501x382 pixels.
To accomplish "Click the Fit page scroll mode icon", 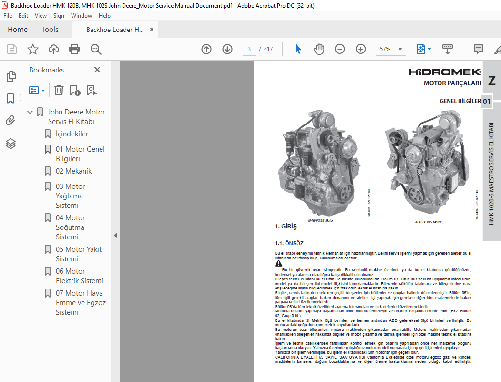I will pos(421,49).
